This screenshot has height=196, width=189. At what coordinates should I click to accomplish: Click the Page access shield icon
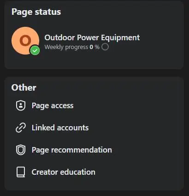pyautogui.click(x=21, y=105)
